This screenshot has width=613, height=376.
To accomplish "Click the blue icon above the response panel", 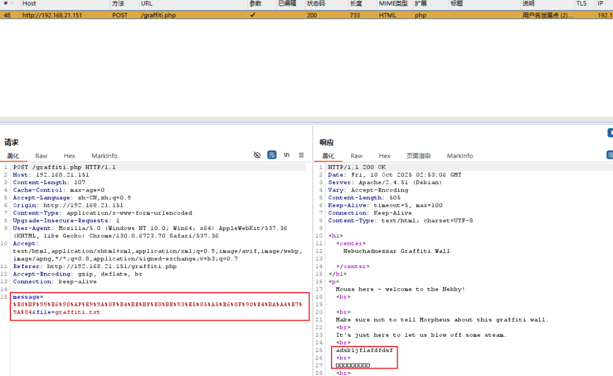I will 610,132.
